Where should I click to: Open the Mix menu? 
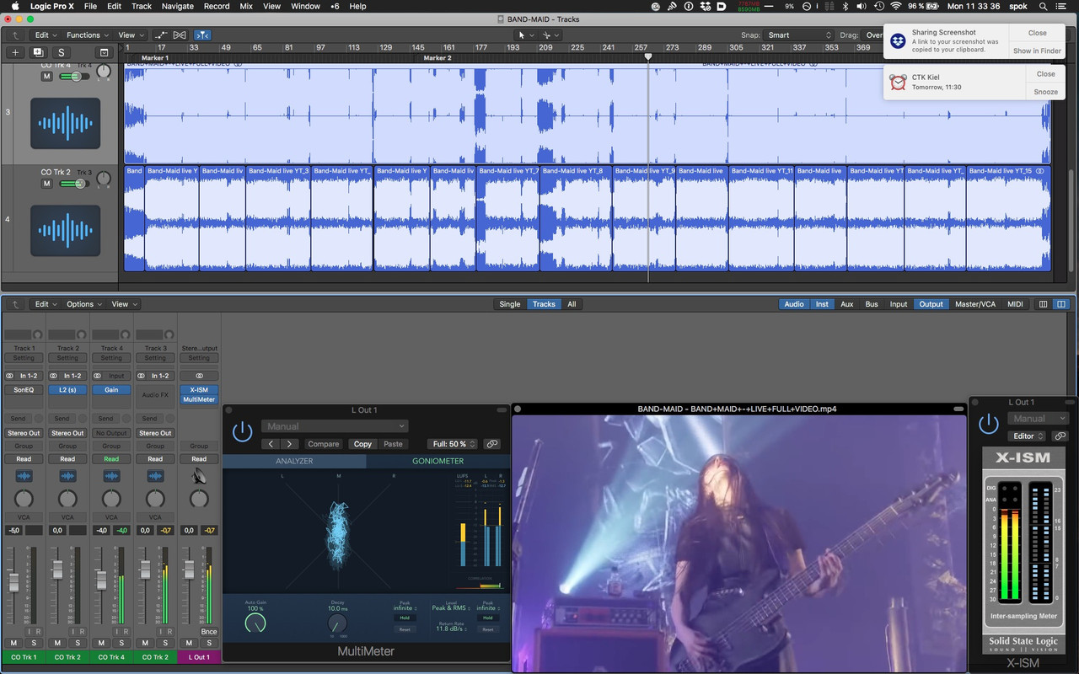[x=246, y=6]
